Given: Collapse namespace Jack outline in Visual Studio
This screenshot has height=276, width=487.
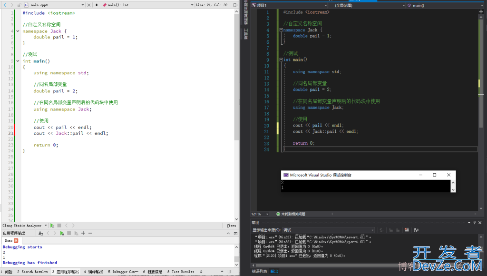Looking at the screenshot, I should click(281, 30).
